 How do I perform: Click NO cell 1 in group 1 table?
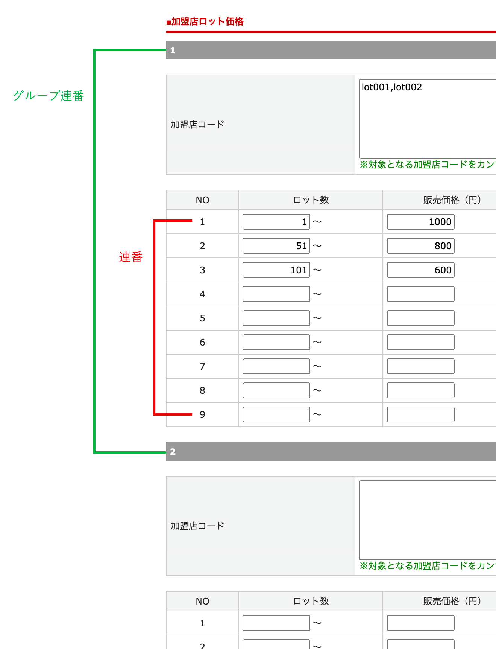click(x=202, y=222)
